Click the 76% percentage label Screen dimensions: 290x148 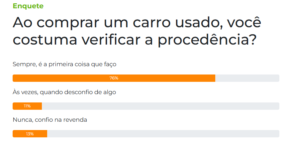[114, 78]
